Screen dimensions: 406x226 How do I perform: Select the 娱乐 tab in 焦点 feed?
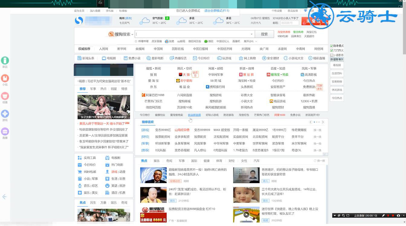coord(157,161)
